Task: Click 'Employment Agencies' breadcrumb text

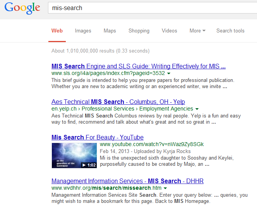Action: 166,109
